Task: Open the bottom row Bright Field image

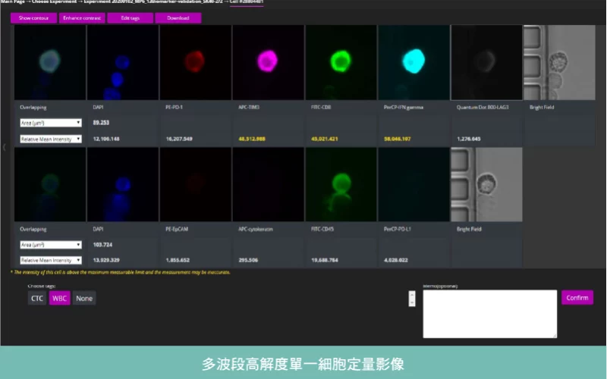Action: (486, 184)
